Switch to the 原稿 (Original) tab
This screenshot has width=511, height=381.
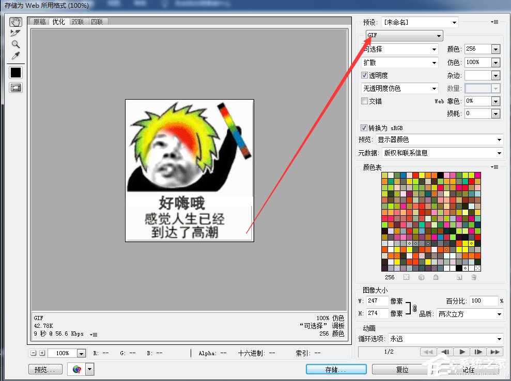[39, 22]
